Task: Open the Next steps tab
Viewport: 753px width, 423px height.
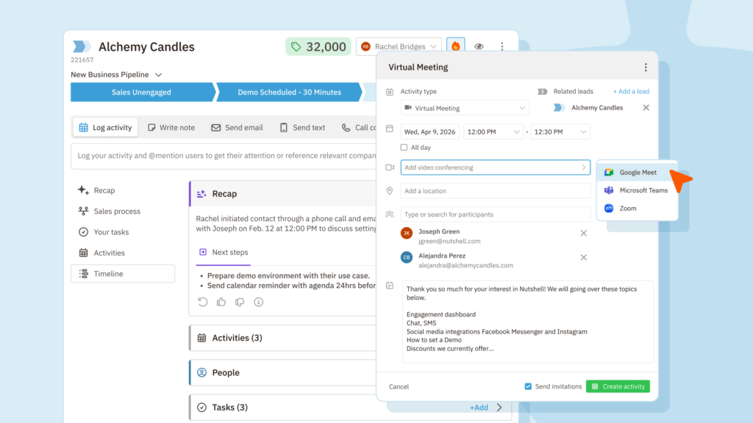Action: 224,253
